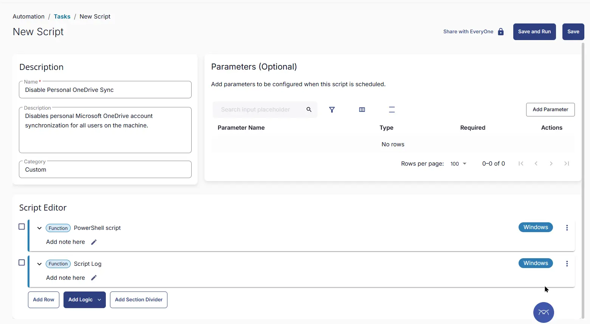This screenshot has width=590, height=324.
Task: Go to first page of parameters
Action: (x=521, y=164)
